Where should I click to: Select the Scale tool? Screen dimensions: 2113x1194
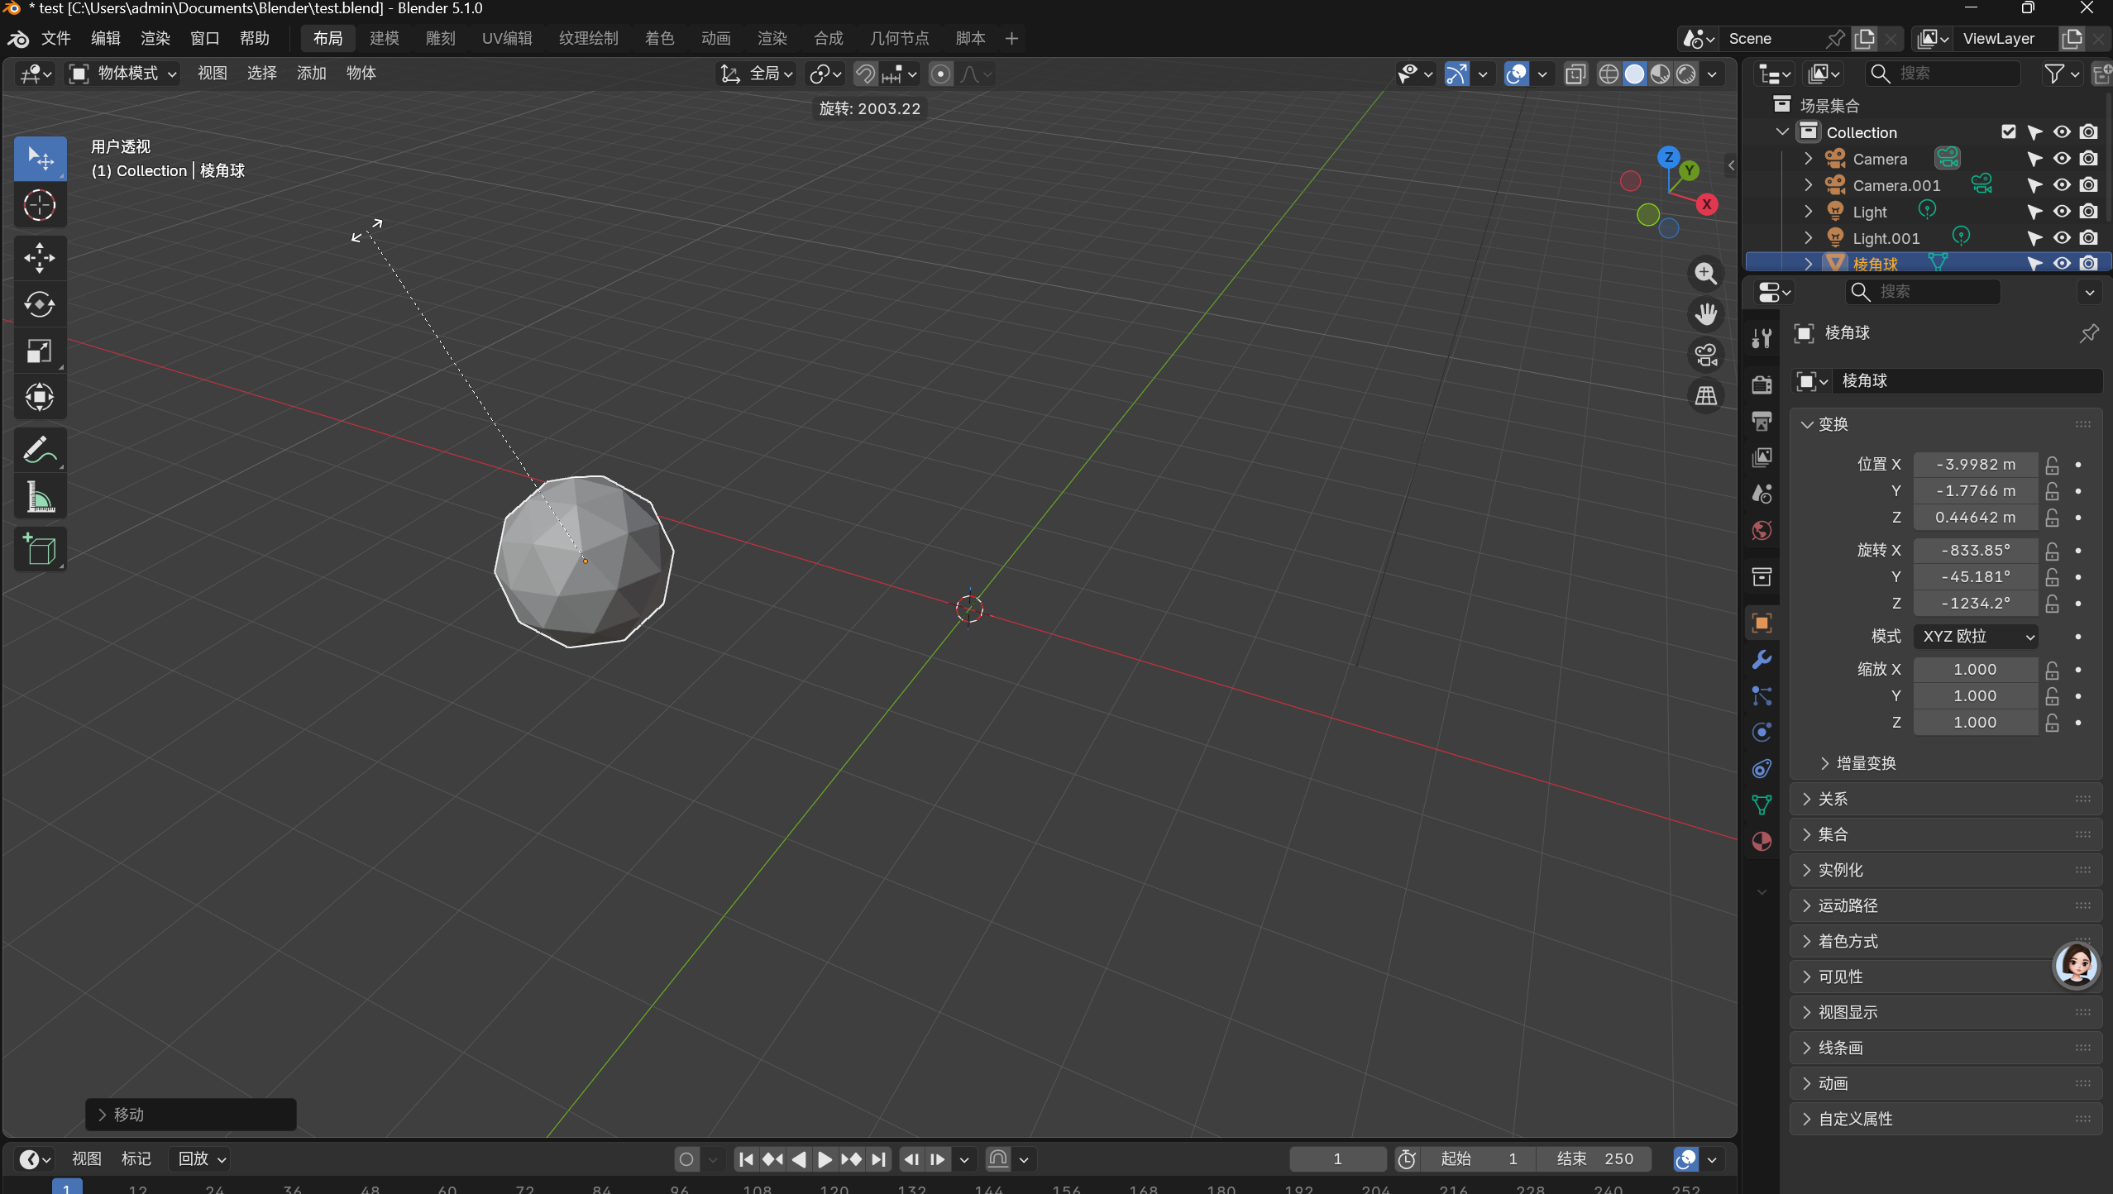point(39,351)
